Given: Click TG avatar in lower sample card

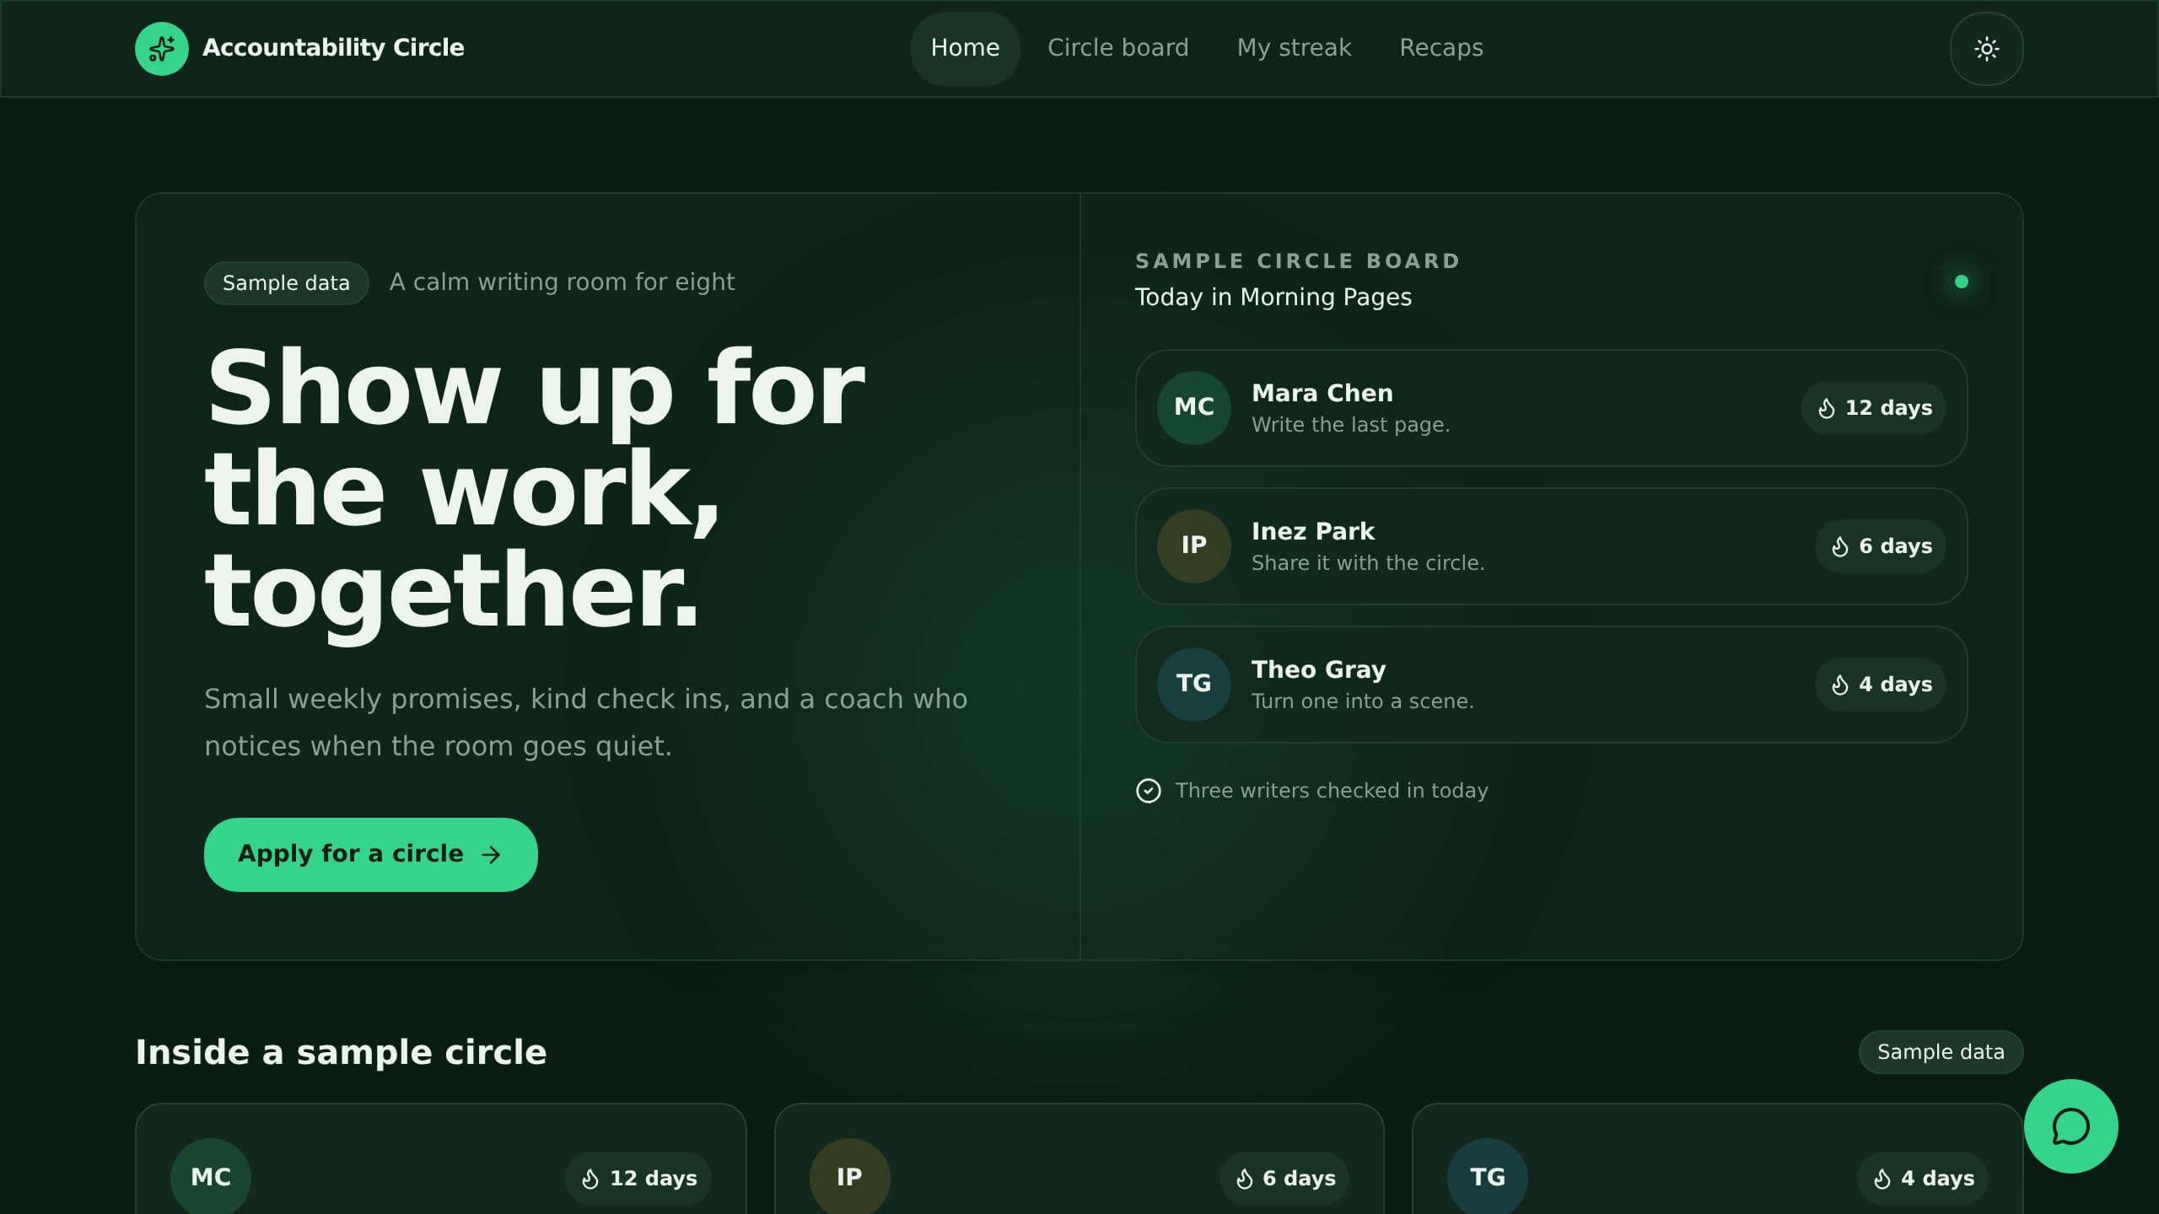Looking at the screenshot, I should pyautogui.click(x=1488, y=1177).
